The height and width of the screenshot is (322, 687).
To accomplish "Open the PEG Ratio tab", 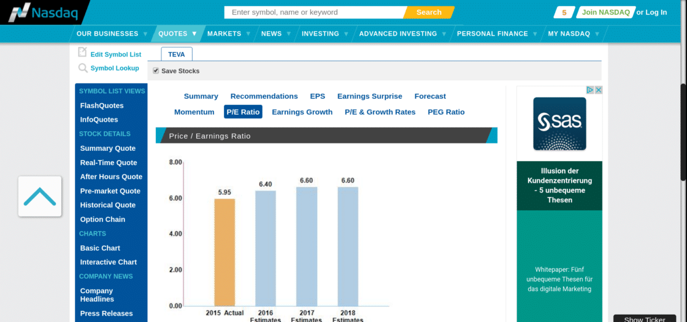I will pos(446,112).
